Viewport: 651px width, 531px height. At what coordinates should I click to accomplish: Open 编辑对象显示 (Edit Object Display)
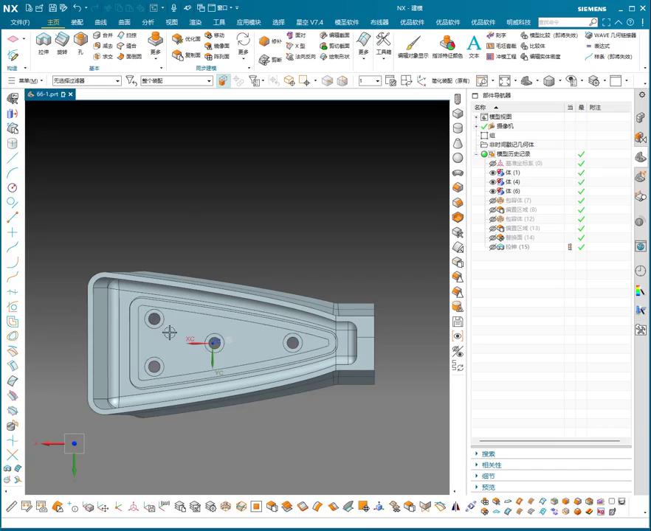click(413, 45)
